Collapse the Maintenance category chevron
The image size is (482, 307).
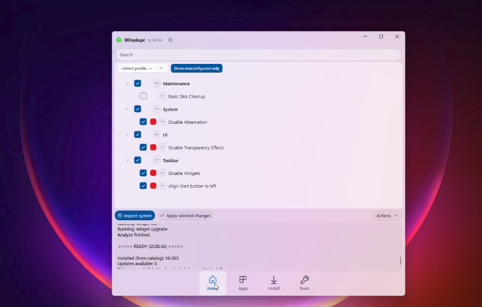coord(127,84)
